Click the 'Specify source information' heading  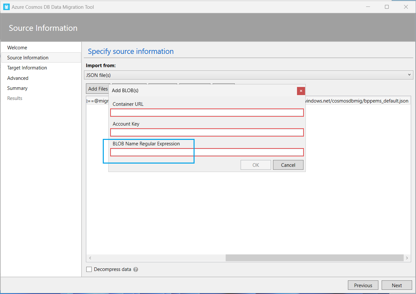click(131, 51)
